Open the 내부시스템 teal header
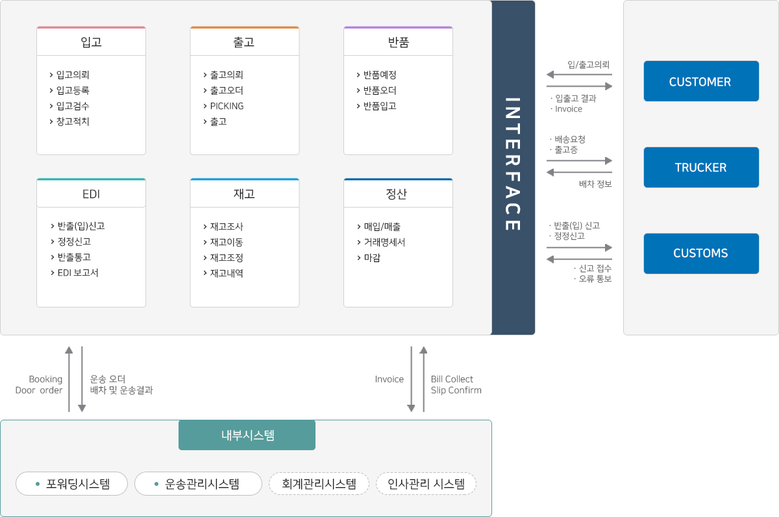 (x=247, y=435)
